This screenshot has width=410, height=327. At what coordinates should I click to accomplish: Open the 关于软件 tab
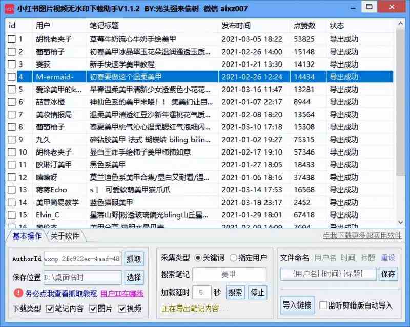click(65, 236)
